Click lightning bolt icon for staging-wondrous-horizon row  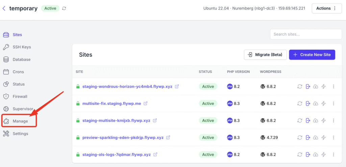(x=323, y=87)
